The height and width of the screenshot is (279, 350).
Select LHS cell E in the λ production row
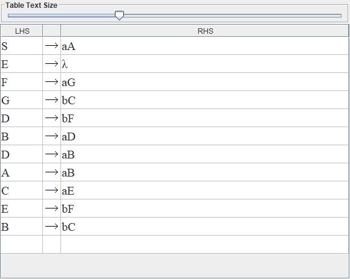click(22, 64)
